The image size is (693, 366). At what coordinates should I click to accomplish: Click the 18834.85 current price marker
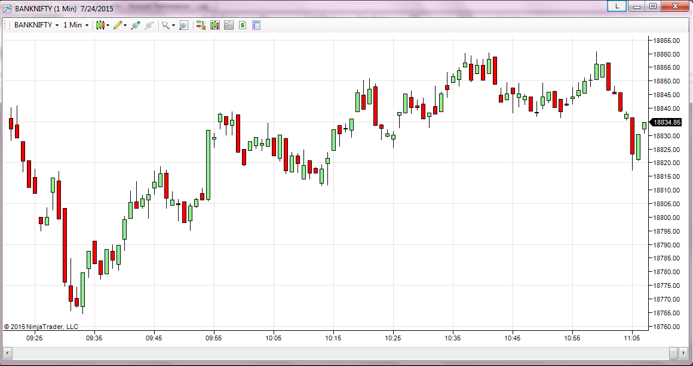[667, 122]
